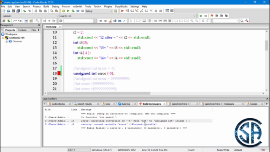Click the Replace icon in toolbar
Image resolution: width=270 pixels, height=152 pixels.
point(56,11)
